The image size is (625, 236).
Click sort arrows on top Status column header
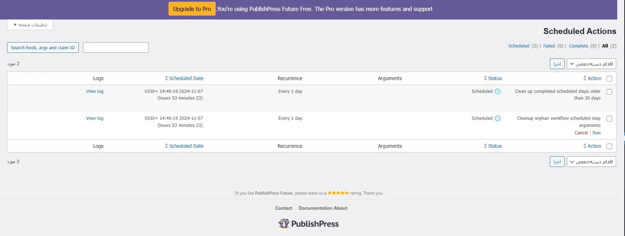(485, 78)
